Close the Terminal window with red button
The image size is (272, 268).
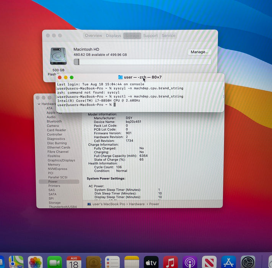pyautogui.click(x=60, y=77)
